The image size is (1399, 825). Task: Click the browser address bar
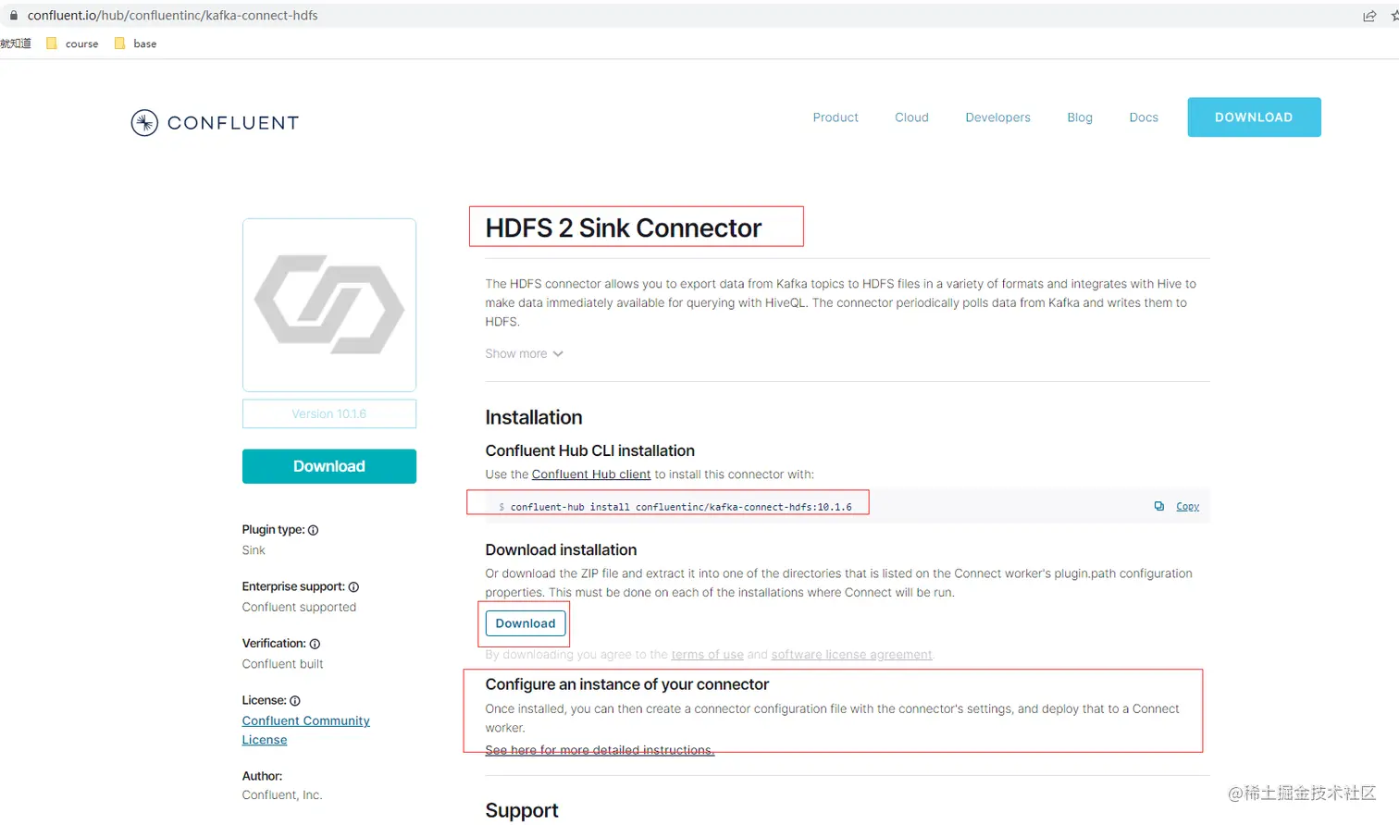point(370,15)
